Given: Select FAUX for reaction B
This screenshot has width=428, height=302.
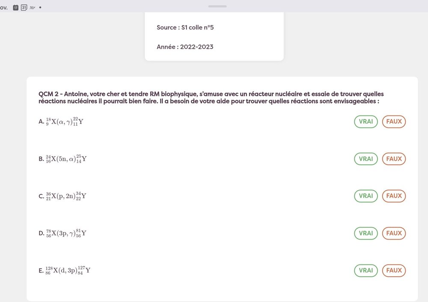Looking at the screenshot, I should pyautogui.click(x=394, y=159).
